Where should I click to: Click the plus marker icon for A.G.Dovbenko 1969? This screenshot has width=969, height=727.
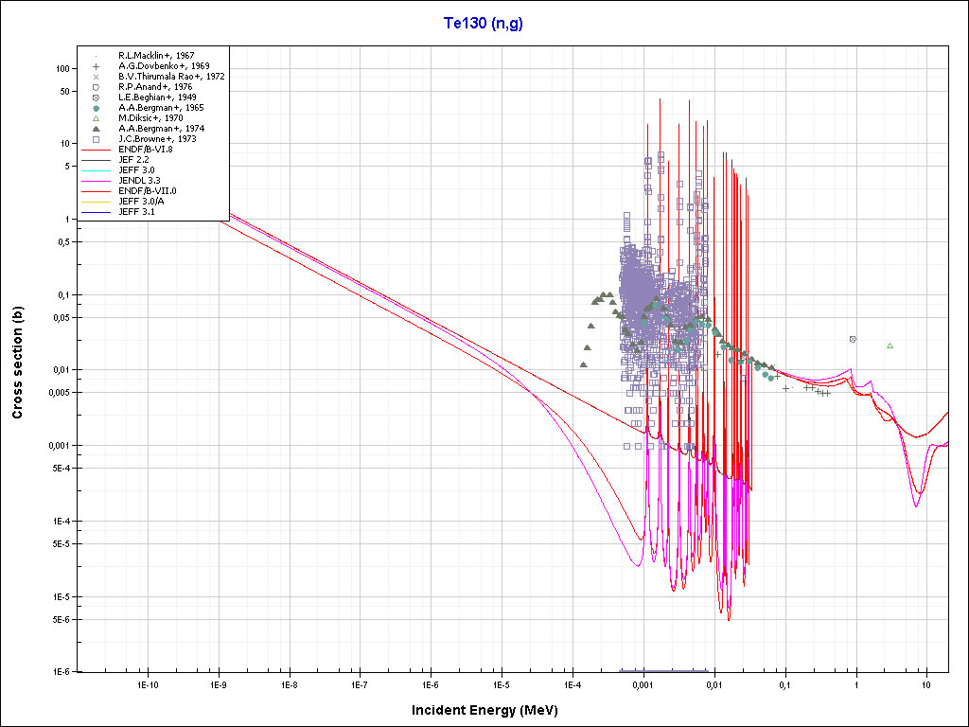[x=97, y=66]
